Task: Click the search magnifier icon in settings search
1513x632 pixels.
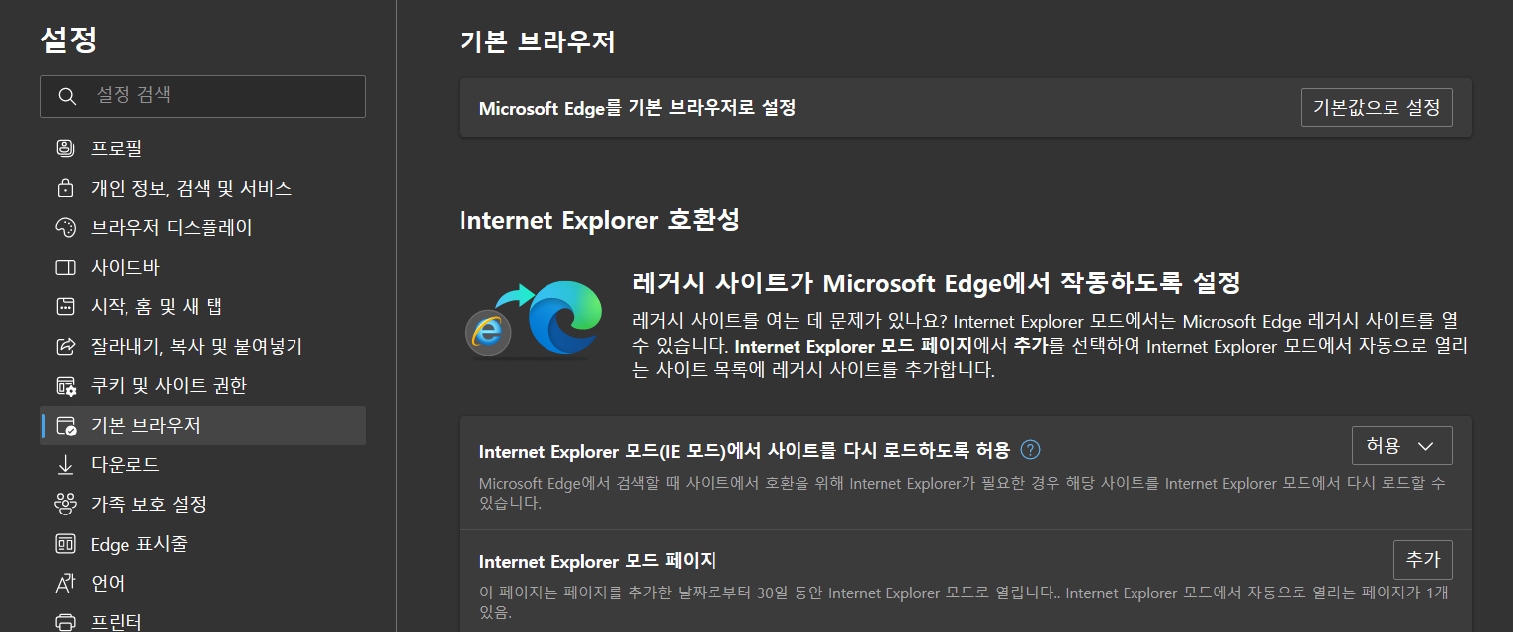Action: click(x=67, y=96)
